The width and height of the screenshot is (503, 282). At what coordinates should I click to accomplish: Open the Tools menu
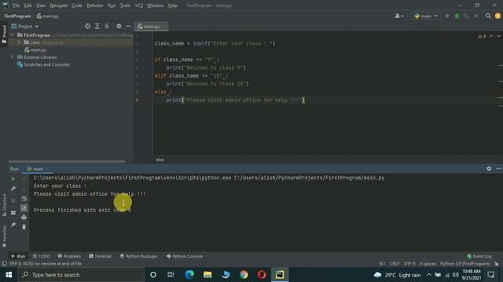[125, 5]
